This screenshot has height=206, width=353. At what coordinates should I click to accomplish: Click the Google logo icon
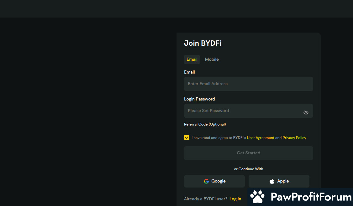(206, 181)
